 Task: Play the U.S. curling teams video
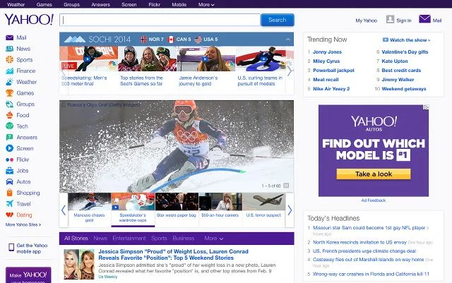(263, 59)
